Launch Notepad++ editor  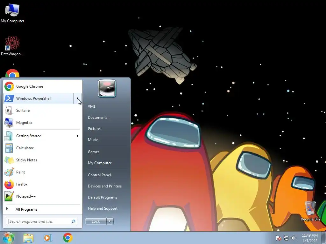[43, 196]
